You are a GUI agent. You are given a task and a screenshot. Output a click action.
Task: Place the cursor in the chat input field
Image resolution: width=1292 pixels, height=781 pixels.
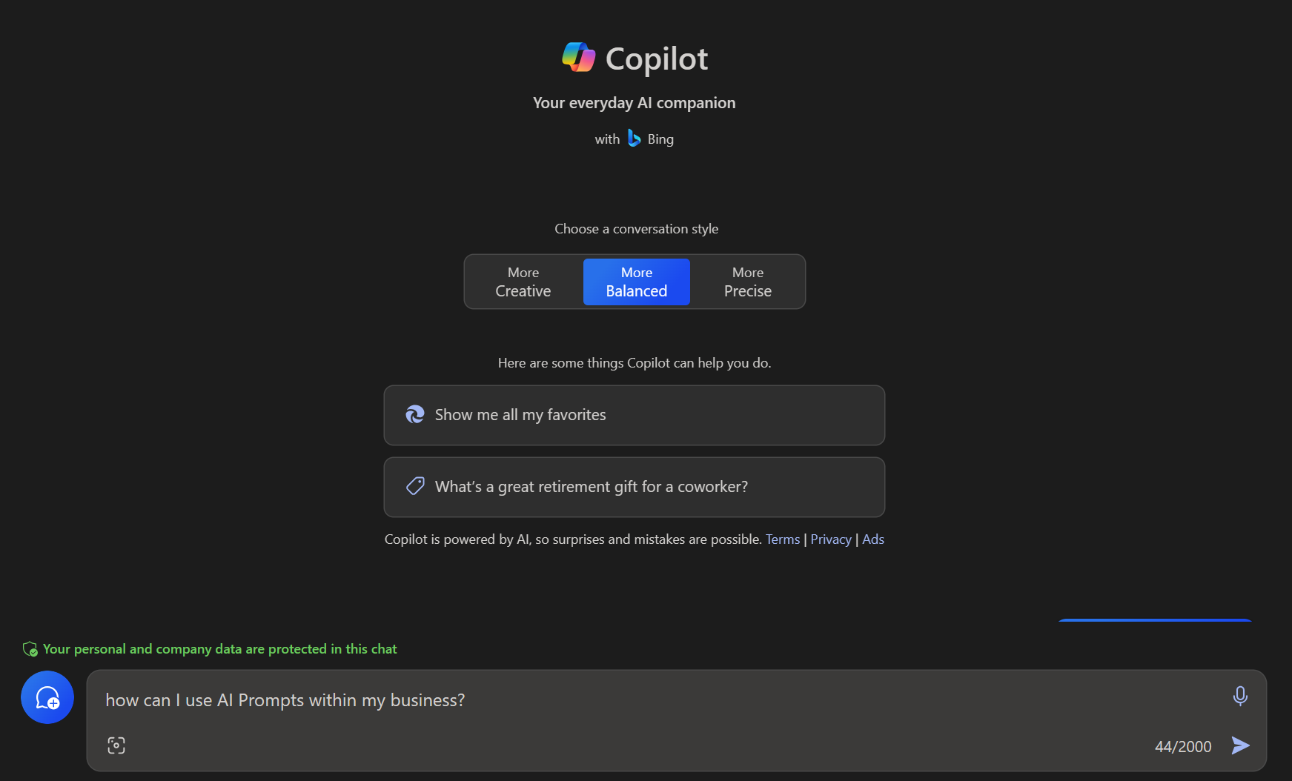coord(519,699)
